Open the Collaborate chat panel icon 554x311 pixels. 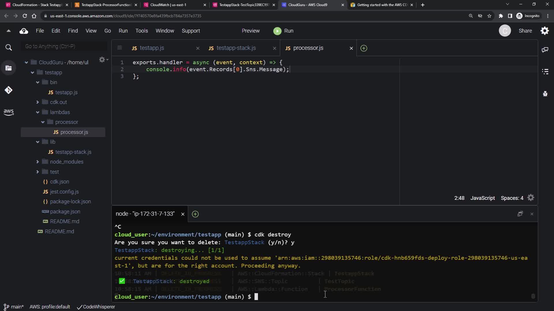click(545, 50)
